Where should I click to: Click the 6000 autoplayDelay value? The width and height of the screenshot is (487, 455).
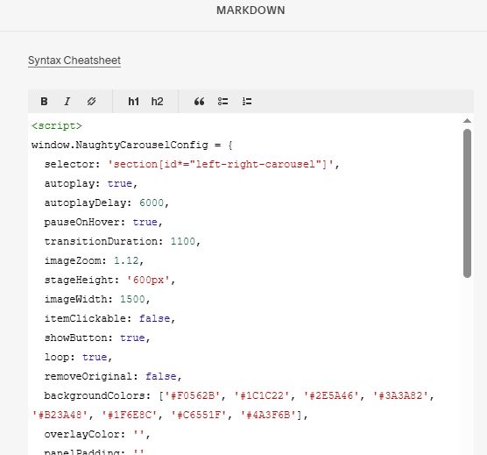[x=152, y=203]
